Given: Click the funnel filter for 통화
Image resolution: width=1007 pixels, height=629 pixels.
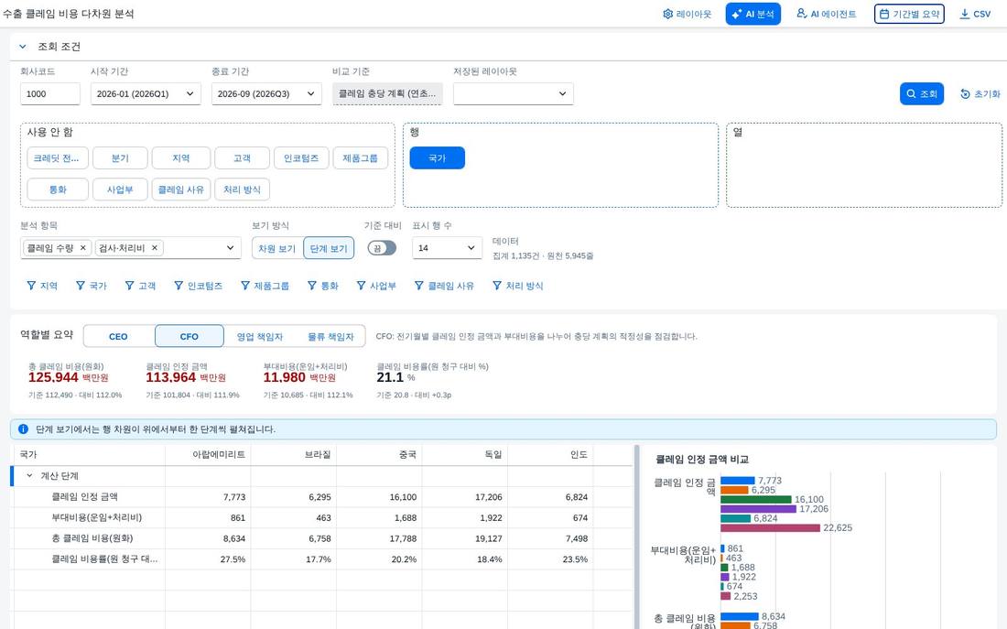Looking at the screenshot, I should 322,286.
